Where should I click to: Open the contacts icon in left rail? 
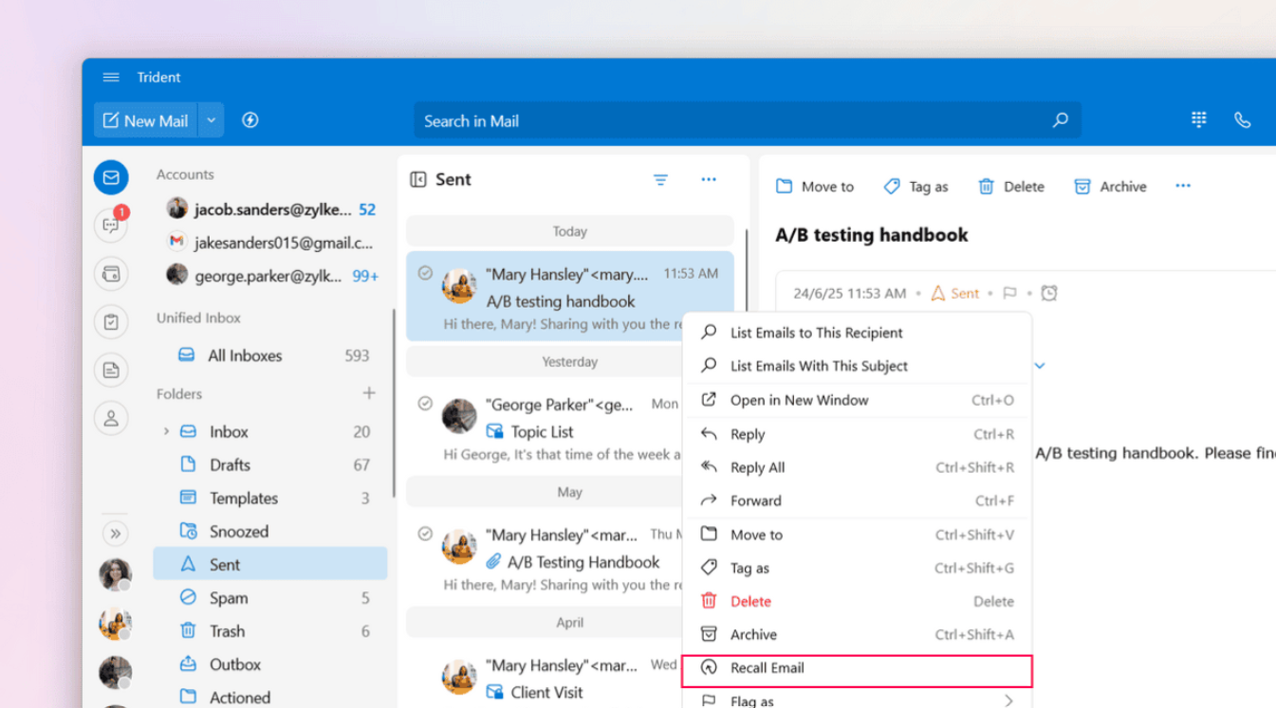click(x=111, y=418)
